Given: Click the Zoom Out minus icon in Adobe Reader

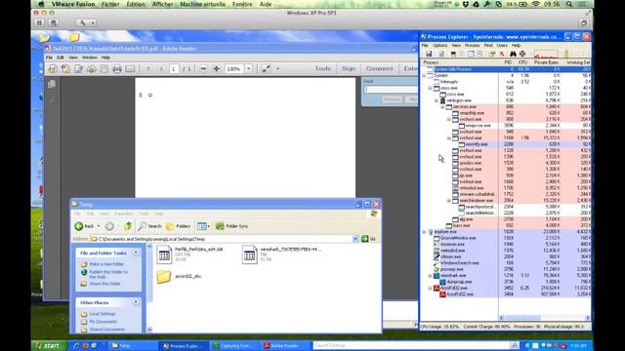Looking at the screenshot, I should [x=203, y=69].
